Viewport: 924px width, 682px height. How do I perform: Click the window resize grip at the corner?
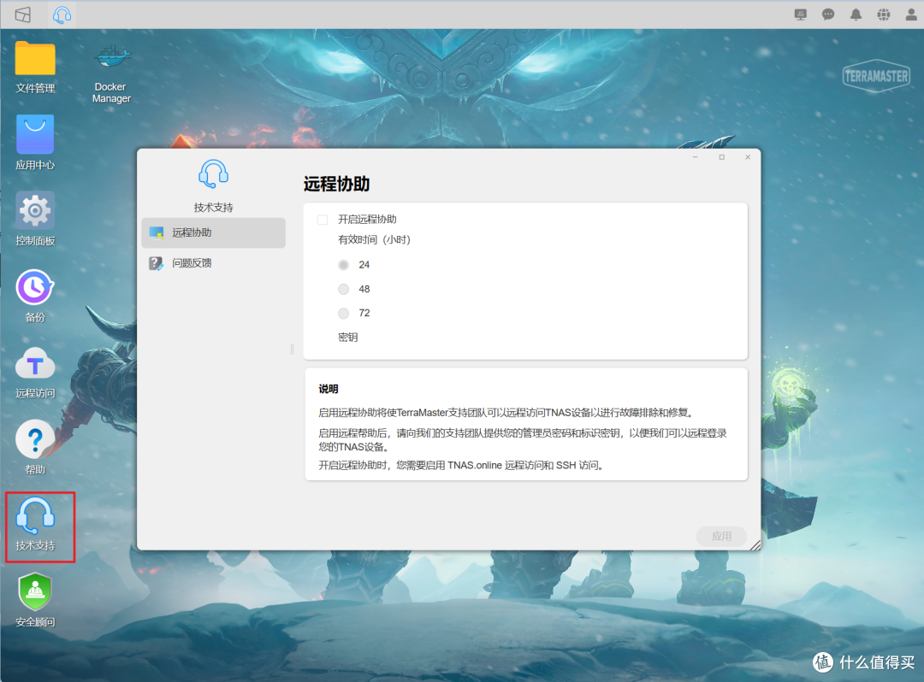[x=755, y=545]
